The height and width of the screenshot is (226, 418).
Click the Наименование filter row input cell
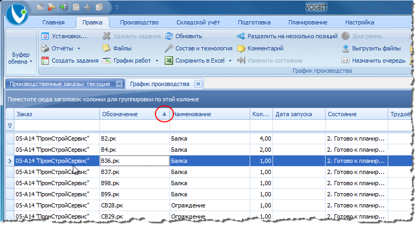coord(210,125)
